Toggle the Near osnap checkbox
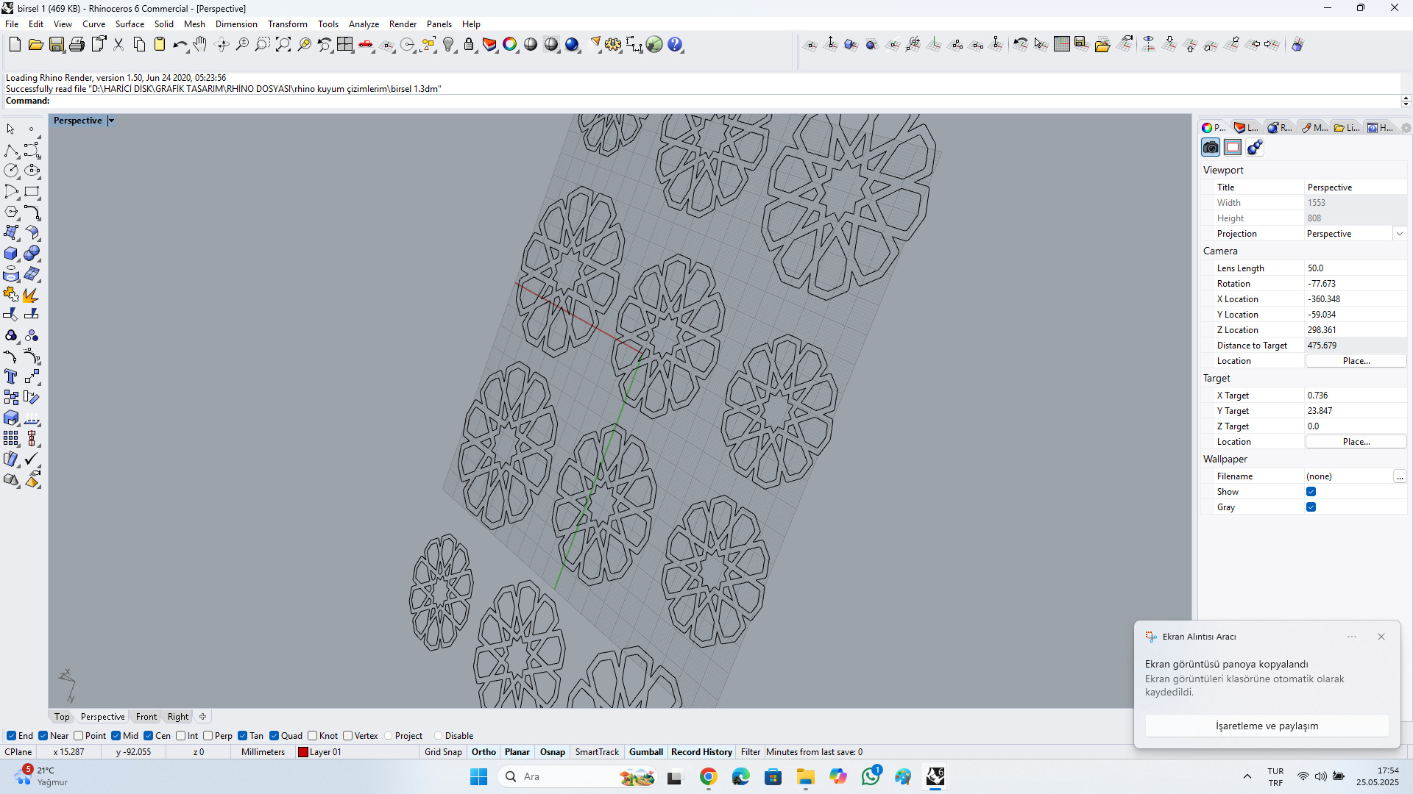1413x794 pixels. (43, 736)
